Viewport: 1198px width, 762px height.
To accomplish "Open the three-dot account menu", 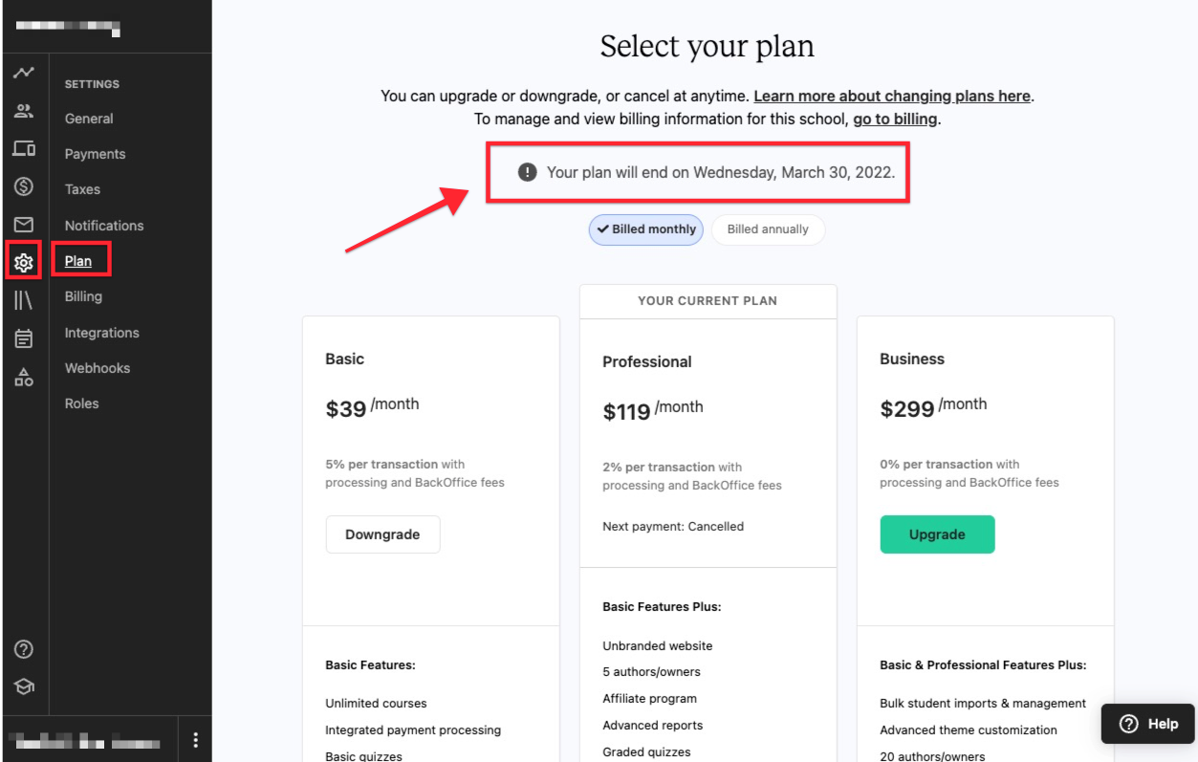I will [x=195, y=739].
